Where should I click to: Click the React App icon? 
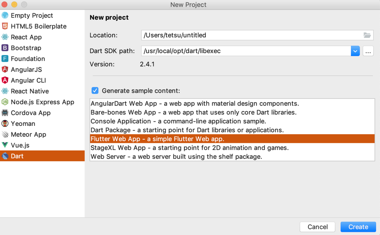[x=5, y=37]
